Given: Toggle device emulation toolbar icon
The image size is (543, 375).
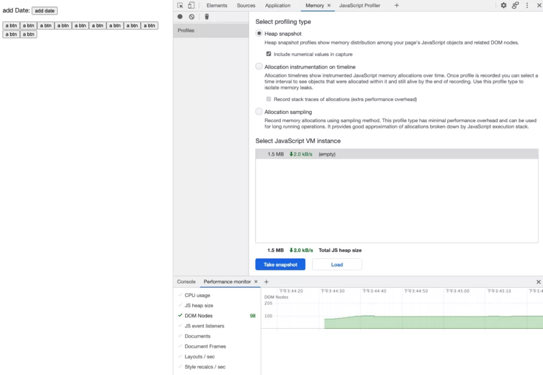Looking at the screenshot, I should 191,6.
